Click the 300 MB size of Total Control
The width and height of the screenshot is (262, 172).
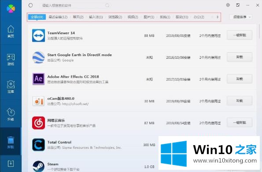149,145
